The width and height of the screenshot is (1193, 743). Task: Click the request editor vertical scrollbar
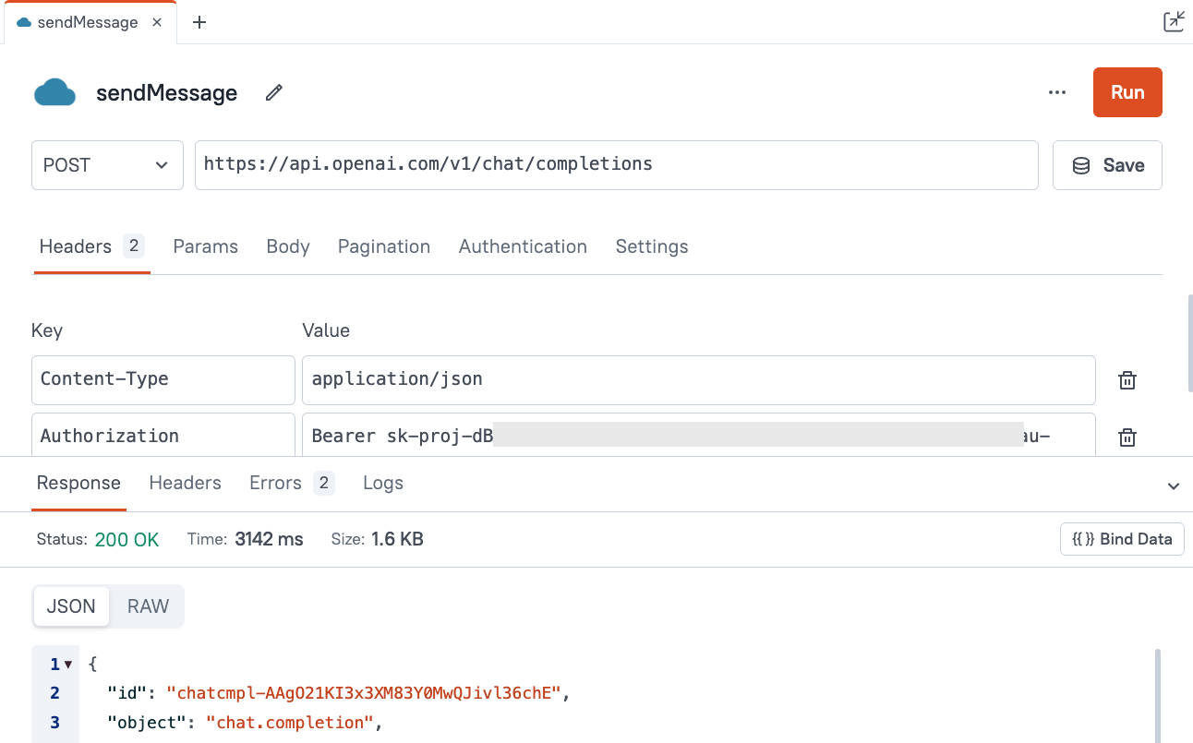click(1189, 343)
